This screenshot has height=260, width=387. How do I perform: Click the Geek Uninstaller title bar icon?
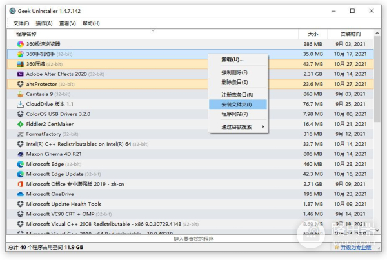point(12,11)
